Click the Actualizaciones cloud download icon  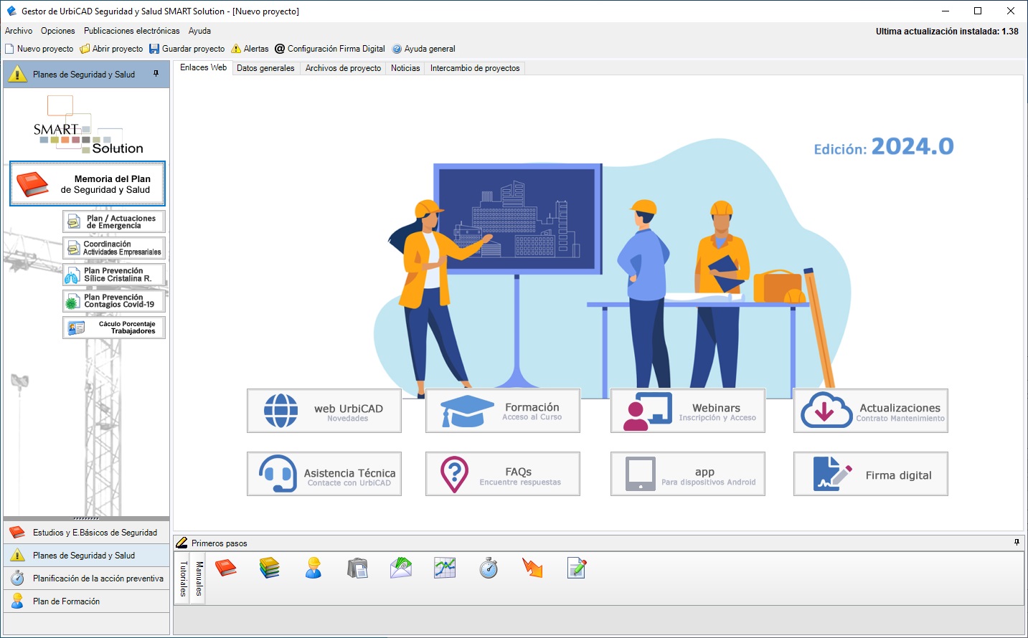pos(826,411)
